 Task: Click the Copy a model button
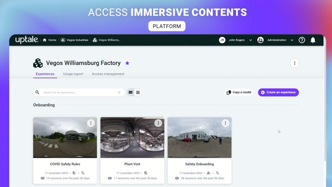pyautogui.click(x=239, y=92)
